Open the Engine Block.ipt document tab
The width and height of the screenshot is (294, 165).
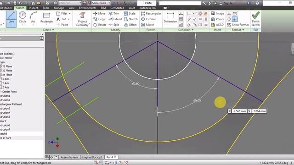[x=92, y=157]
